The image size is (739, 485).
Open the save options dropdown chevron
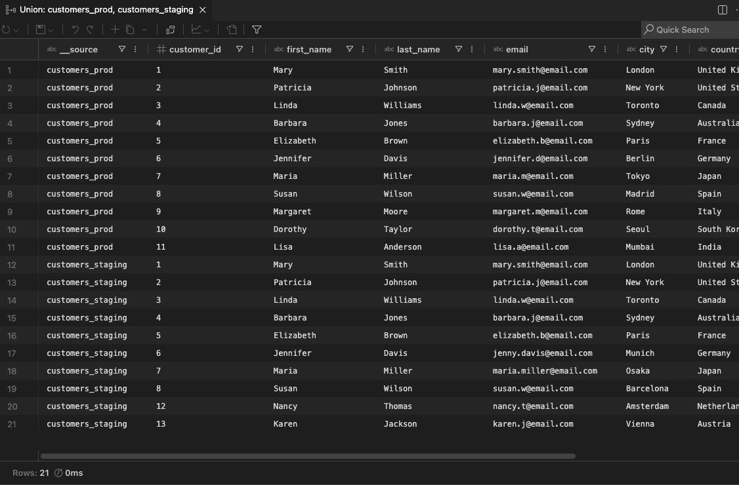click(51, 29)
